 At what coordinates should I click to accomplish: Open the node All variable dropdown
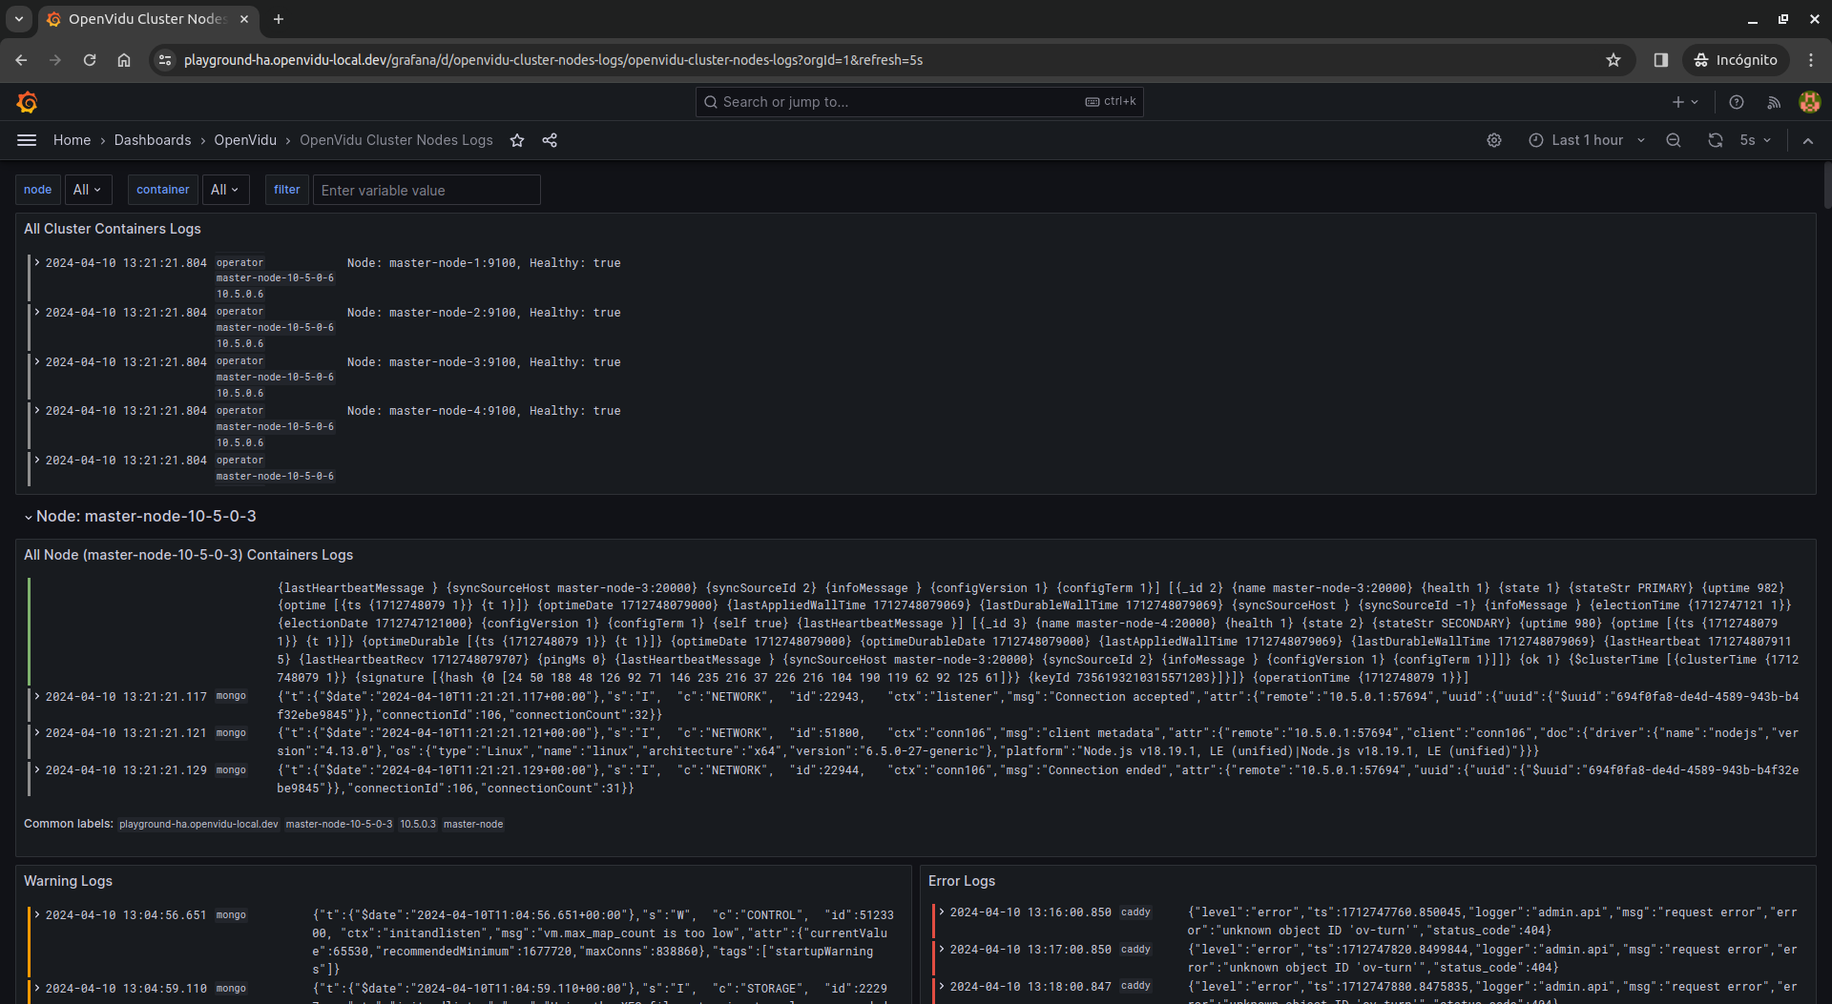87,190
